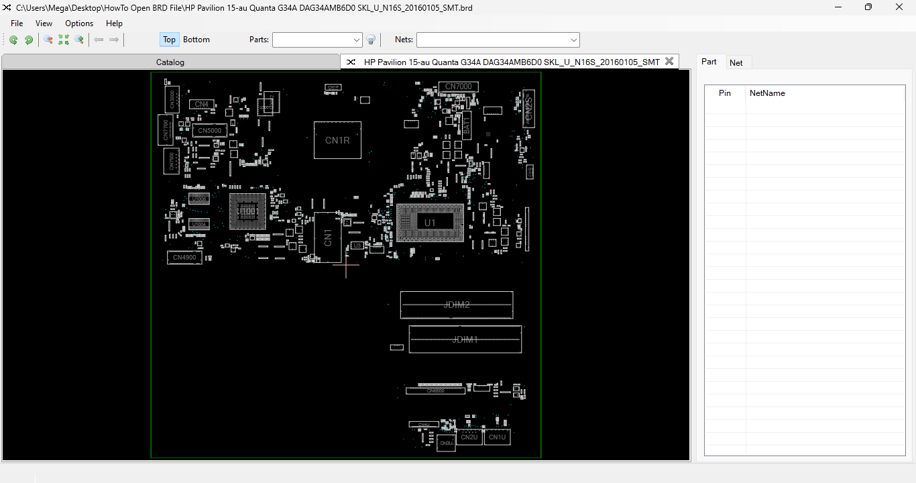Open the File menu
Image resolution: width=916 pixels, height=483 pixels.
click(x=17, y=23)
